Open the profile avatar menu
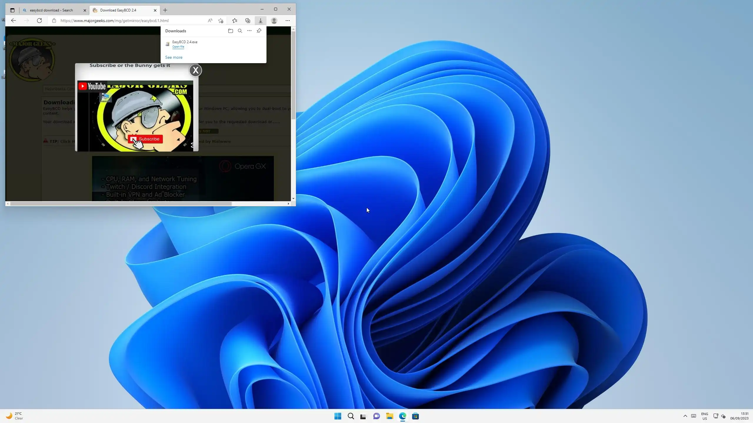The height and width of the screenshot is (423, 753). pyautogui.click(x=274, y=21)
